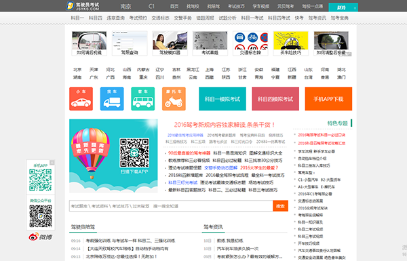Viewport: 407px width, 261px height.
Task: Click the 驾驶员考试 jsyks.com site logo
Action: point(83,5)
